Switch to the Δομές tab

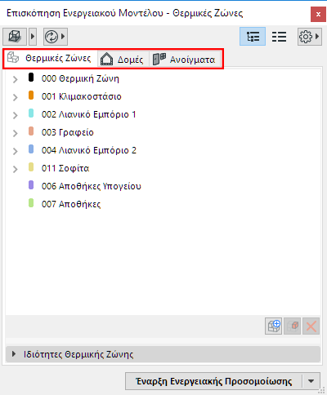pos(123,59)
